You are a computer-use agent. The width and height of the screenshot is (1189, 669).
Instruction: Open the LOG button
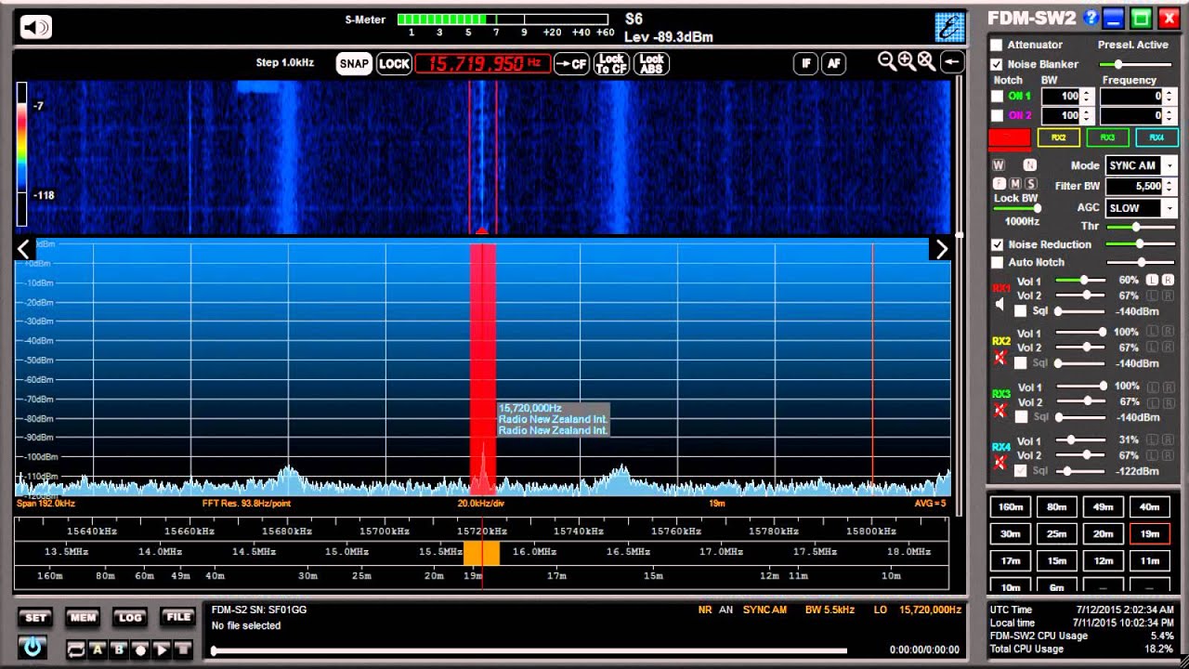tap(130, 617)
